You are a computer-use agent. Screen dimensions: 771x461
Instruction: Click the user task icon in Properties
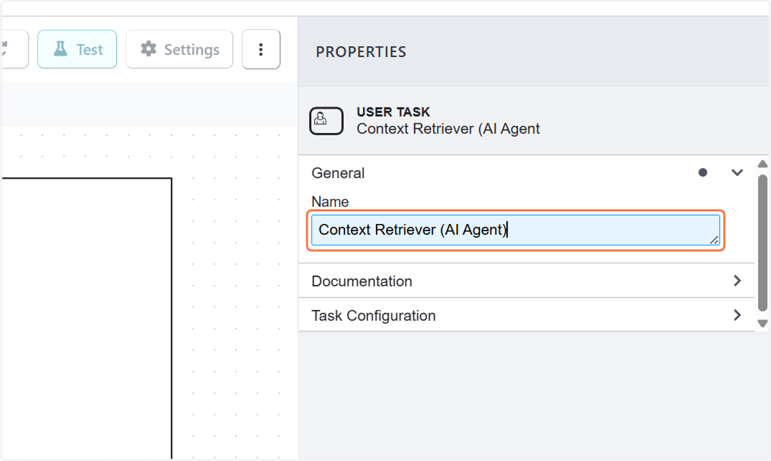click(x=326, y=120)
